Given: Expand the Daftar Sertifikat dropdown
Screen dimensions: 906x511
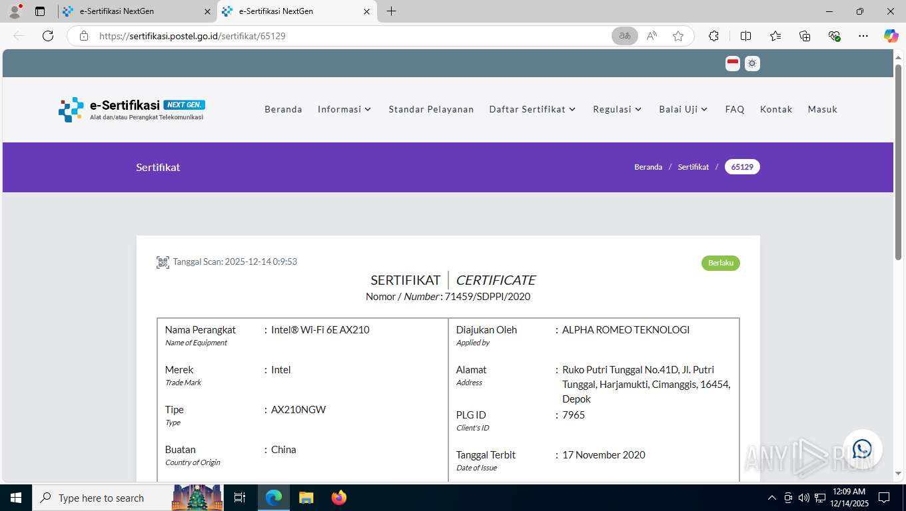Looking at the screenshot, I should 532,109.
